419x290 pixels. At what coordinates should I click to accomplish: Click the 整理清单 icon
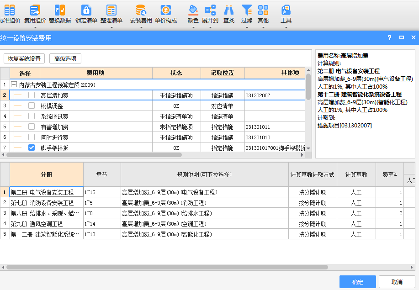click(x=111, y=10)
